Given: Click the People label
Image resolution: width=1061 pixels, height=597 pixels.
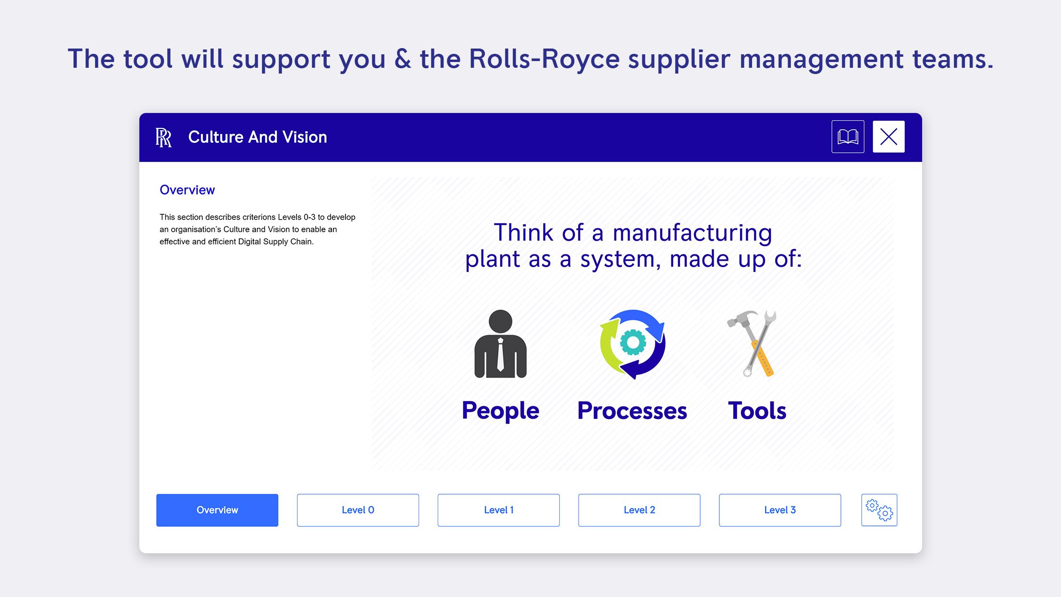Looking at the screenshot, I should (500, 411).
